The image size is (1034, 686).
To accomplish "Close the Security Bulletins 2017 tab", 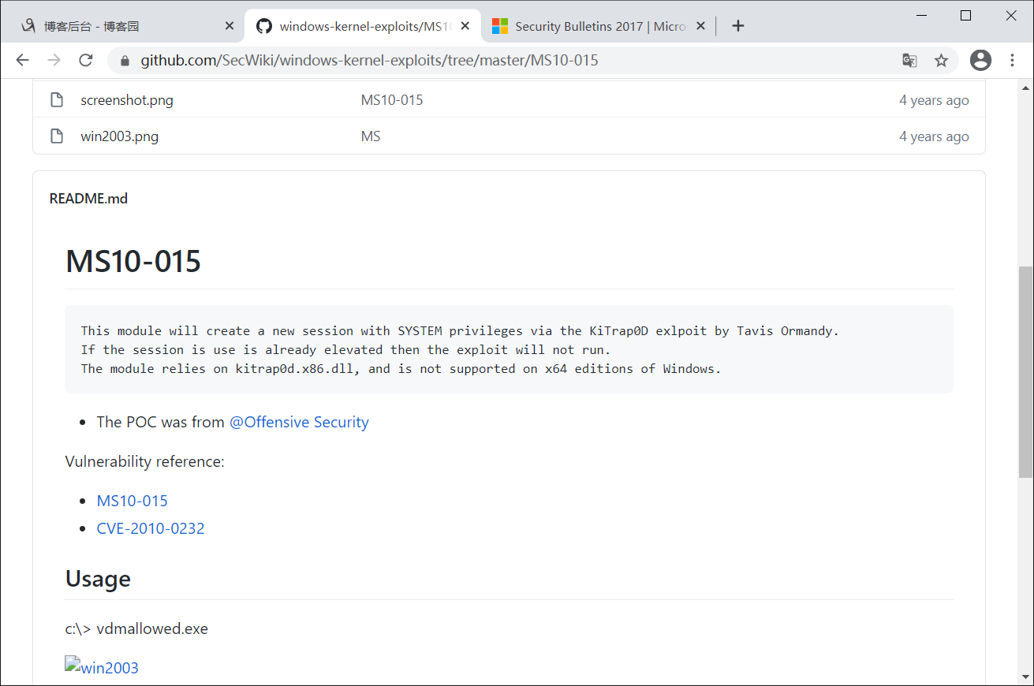I will point(700,26).
